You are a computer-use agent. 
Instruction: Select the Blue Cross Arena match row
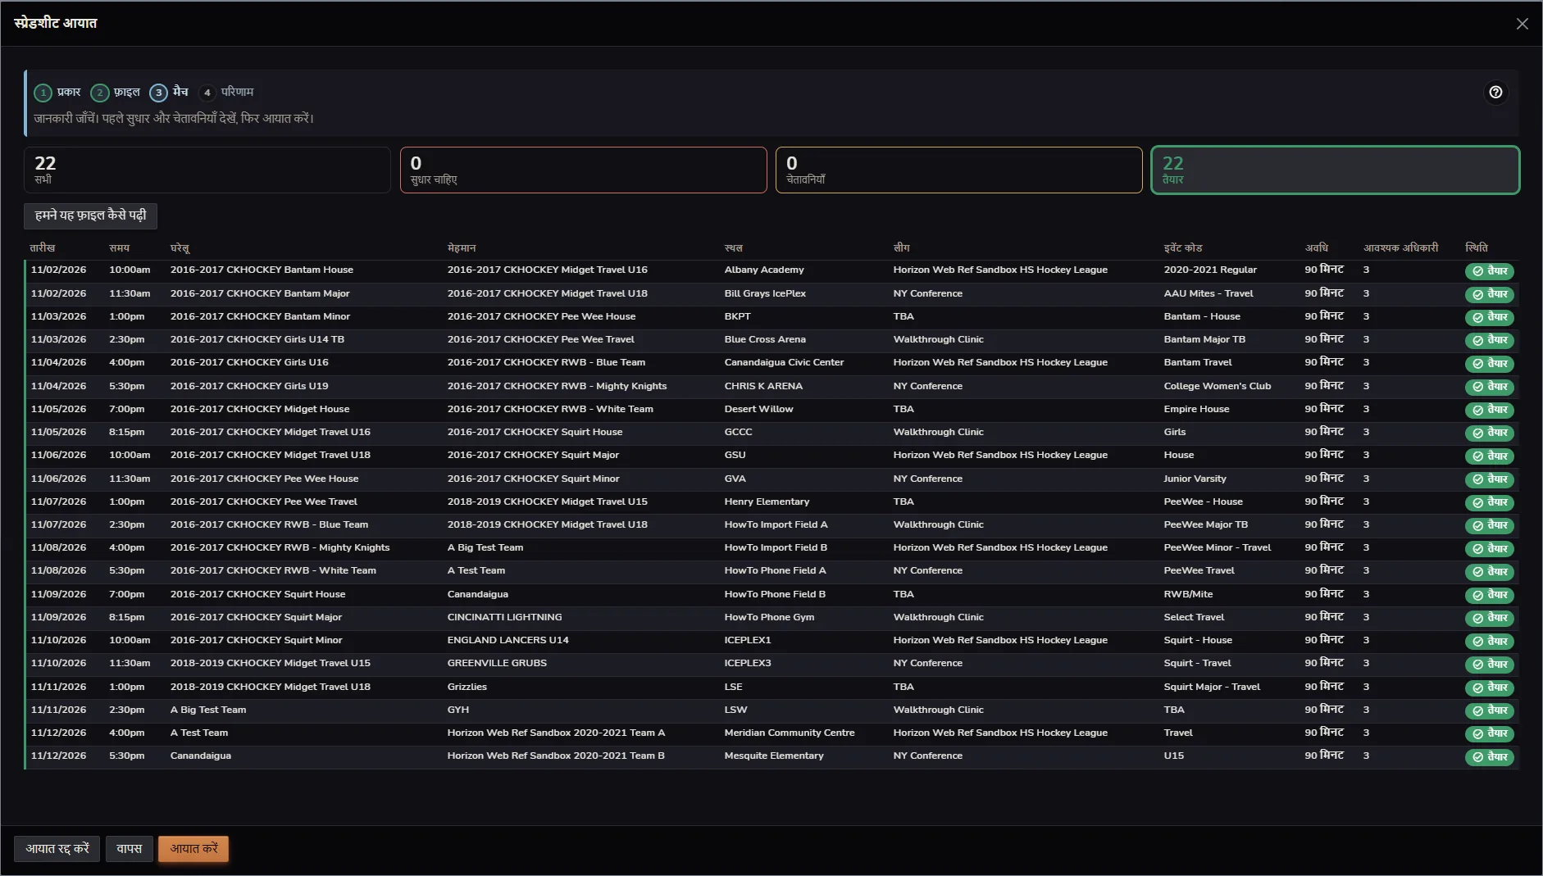[x=771, y=339]
